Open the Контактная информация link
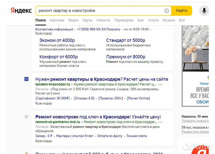This screenshot has width=215, height=154. tap(54, 29)
